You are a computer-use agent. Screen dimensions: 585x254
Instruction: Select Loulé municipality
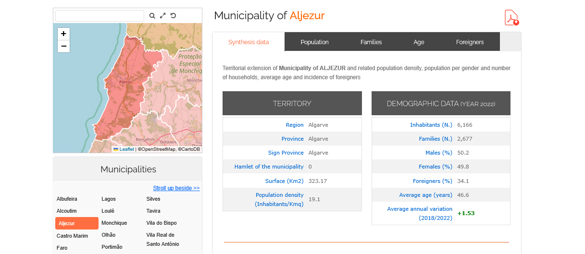(108, 211)
